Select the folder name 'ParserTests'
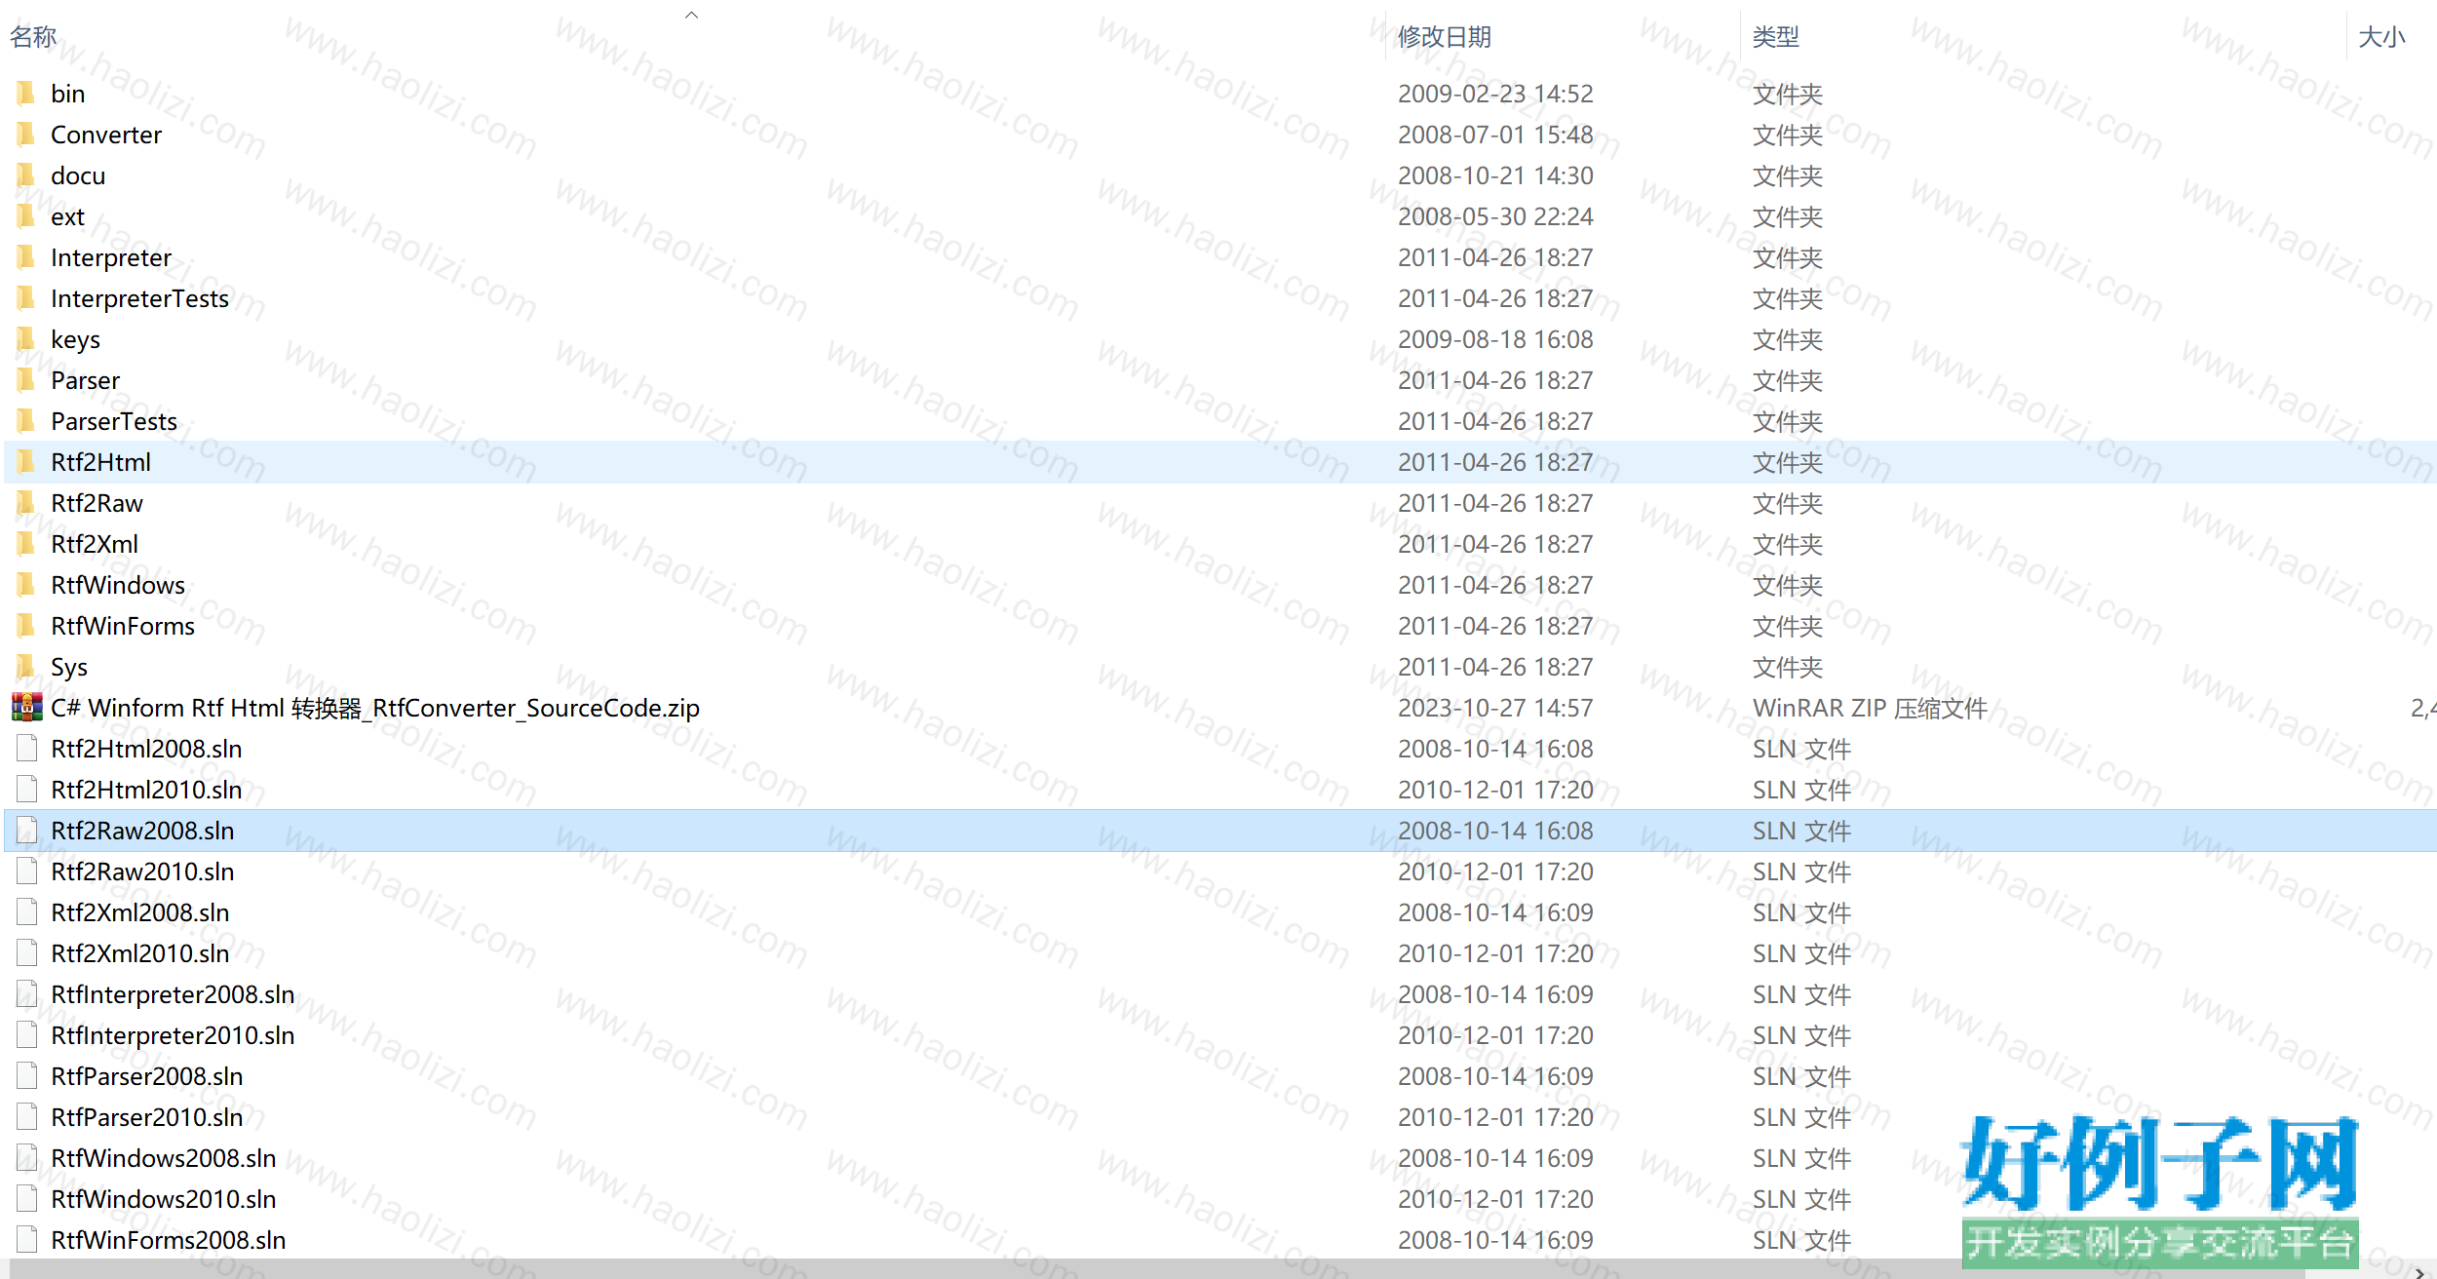The width and height of the screenshot is (2437, 1279). (114, 421)
